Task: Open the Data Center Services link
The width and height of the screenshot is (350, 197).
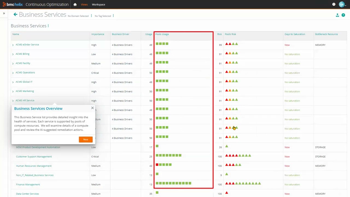Action: click(x=27, y=194)
